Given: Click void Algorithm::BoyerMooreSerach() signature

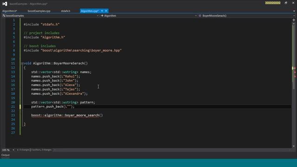Looking at the screenshot, I should pyautogui.click(x=56, y=64).
